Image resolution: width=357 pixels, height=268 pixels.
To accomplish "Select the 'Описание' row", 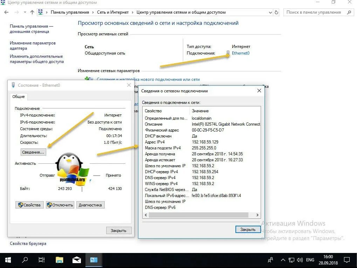I will 201,124.
